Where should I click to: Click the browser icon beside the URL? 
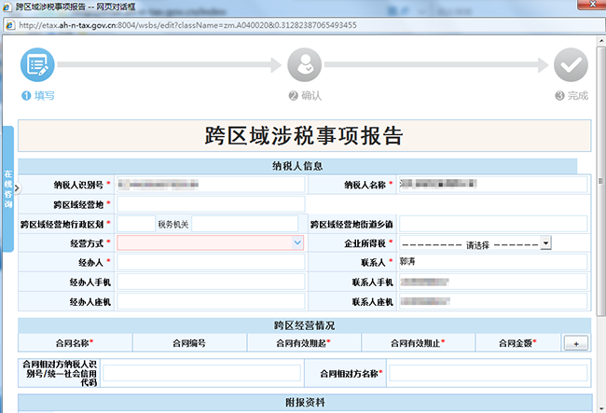[10, 24]
